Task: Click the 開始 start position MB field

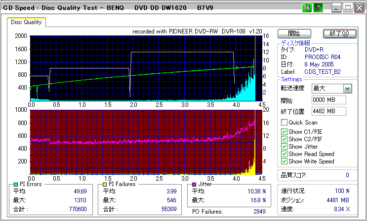Action: (328, 100)
